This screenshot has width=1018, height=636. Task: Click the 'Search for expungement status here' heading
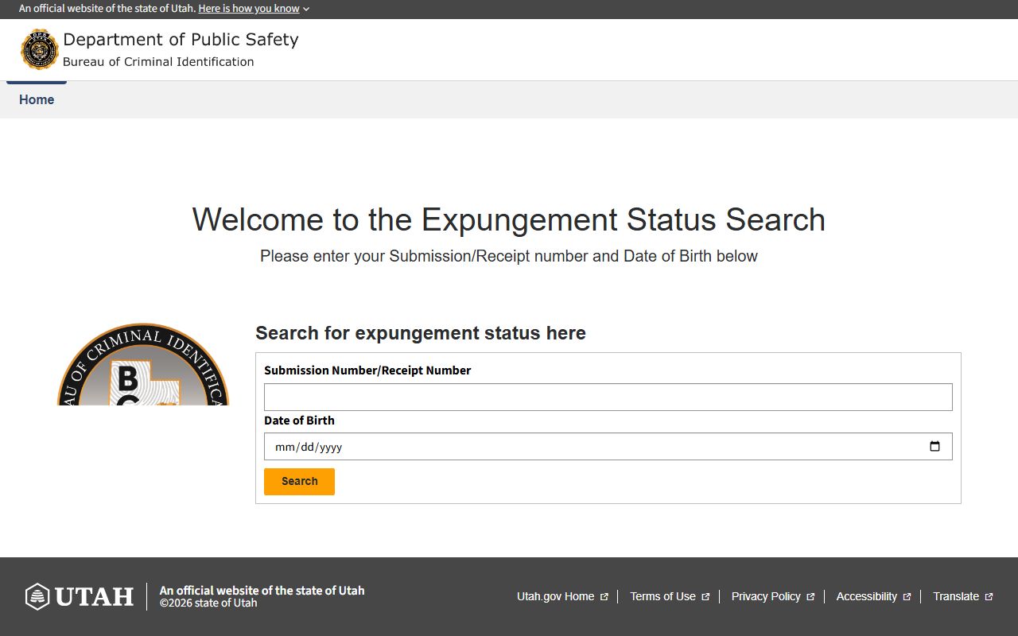coord(421,333)
